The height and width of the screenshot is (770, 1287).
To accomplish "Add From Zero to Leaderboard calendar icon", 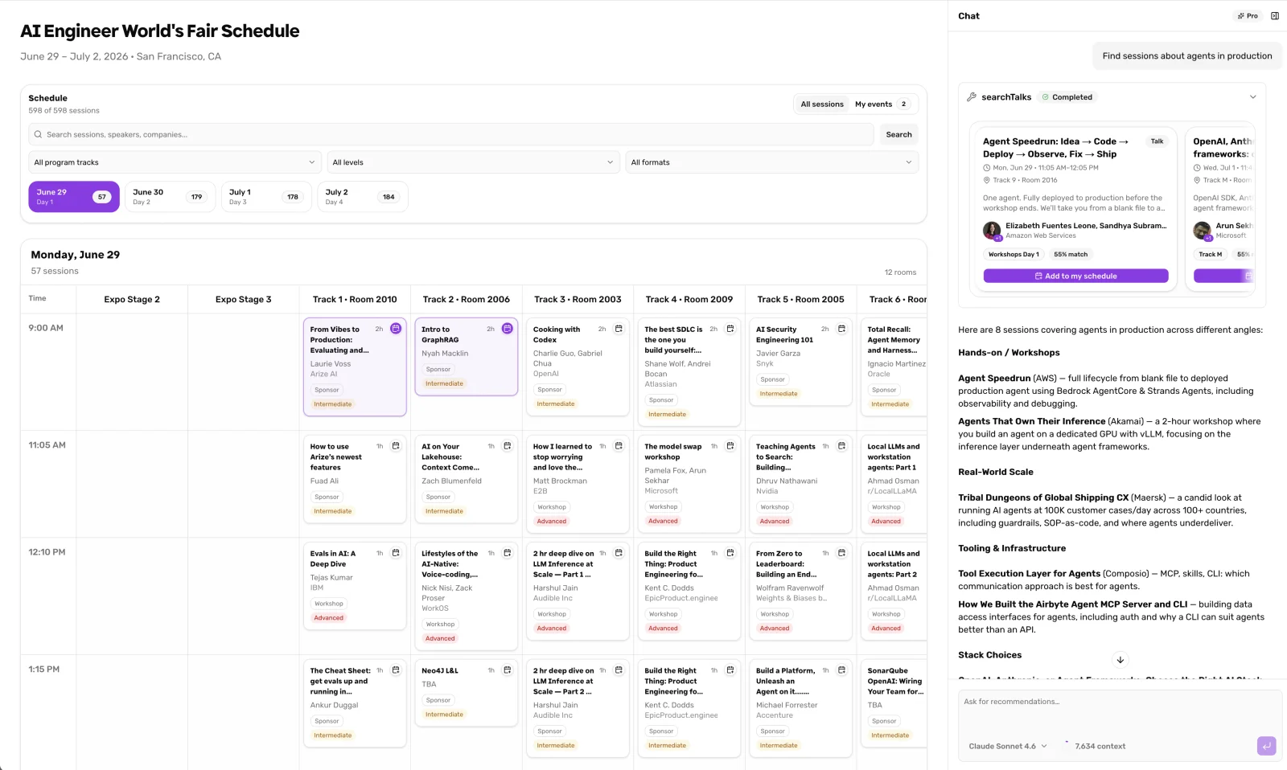I will (841, 553).
